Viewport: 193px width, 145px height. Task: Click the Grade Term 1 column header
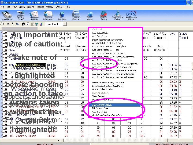pyautogui.click(x=183, y=36)
